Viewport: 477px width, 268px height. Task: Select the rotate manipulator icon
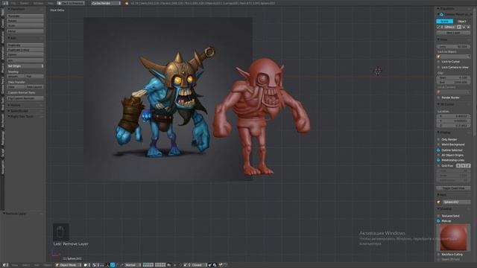tap(118, 265)
